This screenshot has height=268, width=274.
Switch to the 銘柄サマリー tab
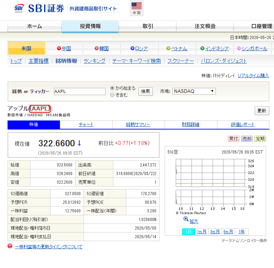[x=138, y=124]
